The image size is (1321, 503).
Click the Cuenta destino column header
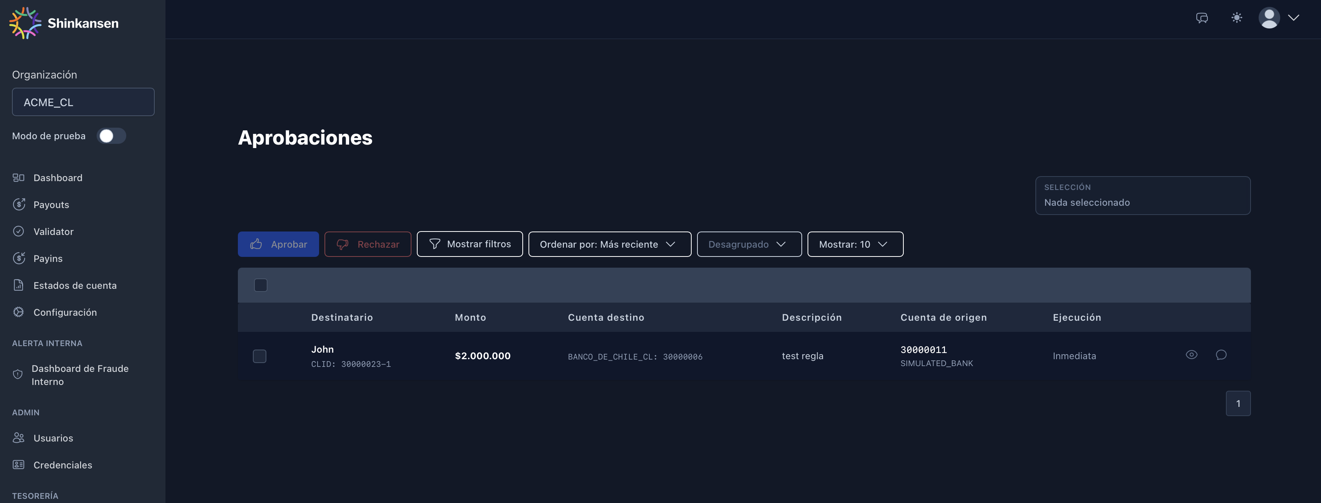point(605,317)
